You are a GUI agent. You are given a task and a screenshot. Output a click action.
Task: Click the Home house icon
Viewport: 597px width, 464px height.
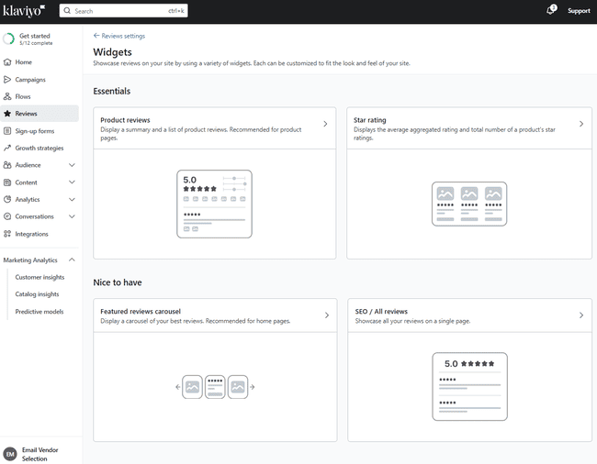7,62
